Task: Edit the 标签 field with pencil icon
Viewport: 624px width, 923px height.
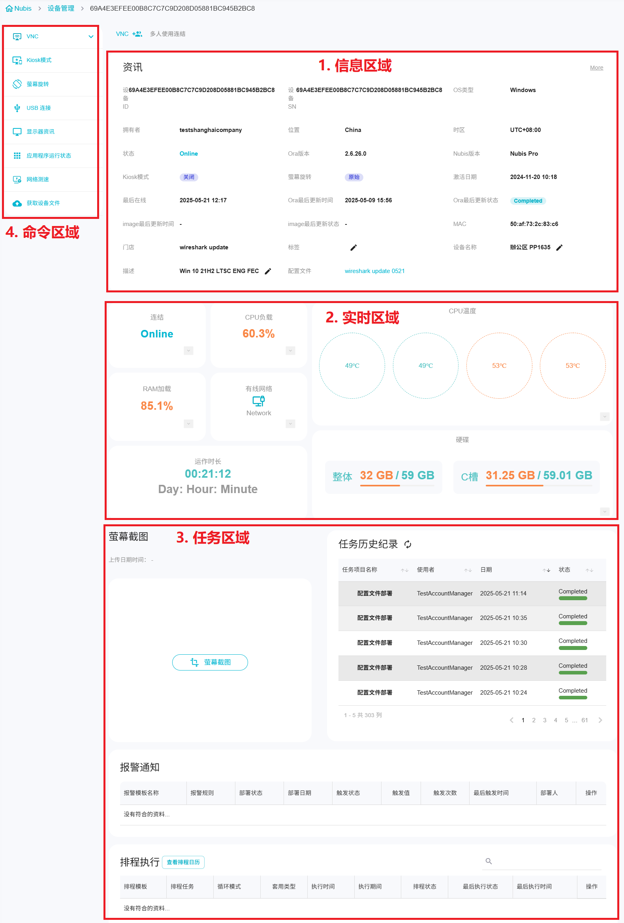Action: (354, 247)
